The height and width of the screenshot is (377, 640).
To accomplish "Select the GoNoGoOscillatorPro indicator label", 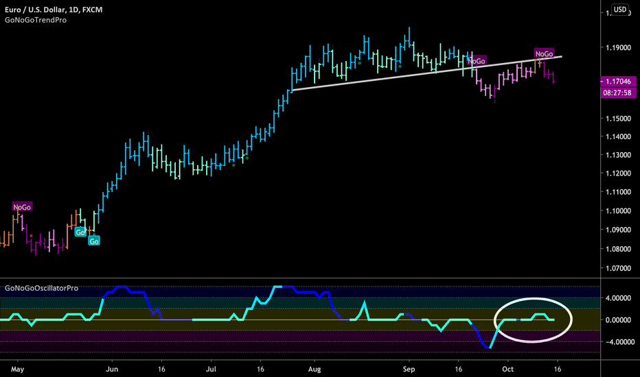I will pos(41,288).
